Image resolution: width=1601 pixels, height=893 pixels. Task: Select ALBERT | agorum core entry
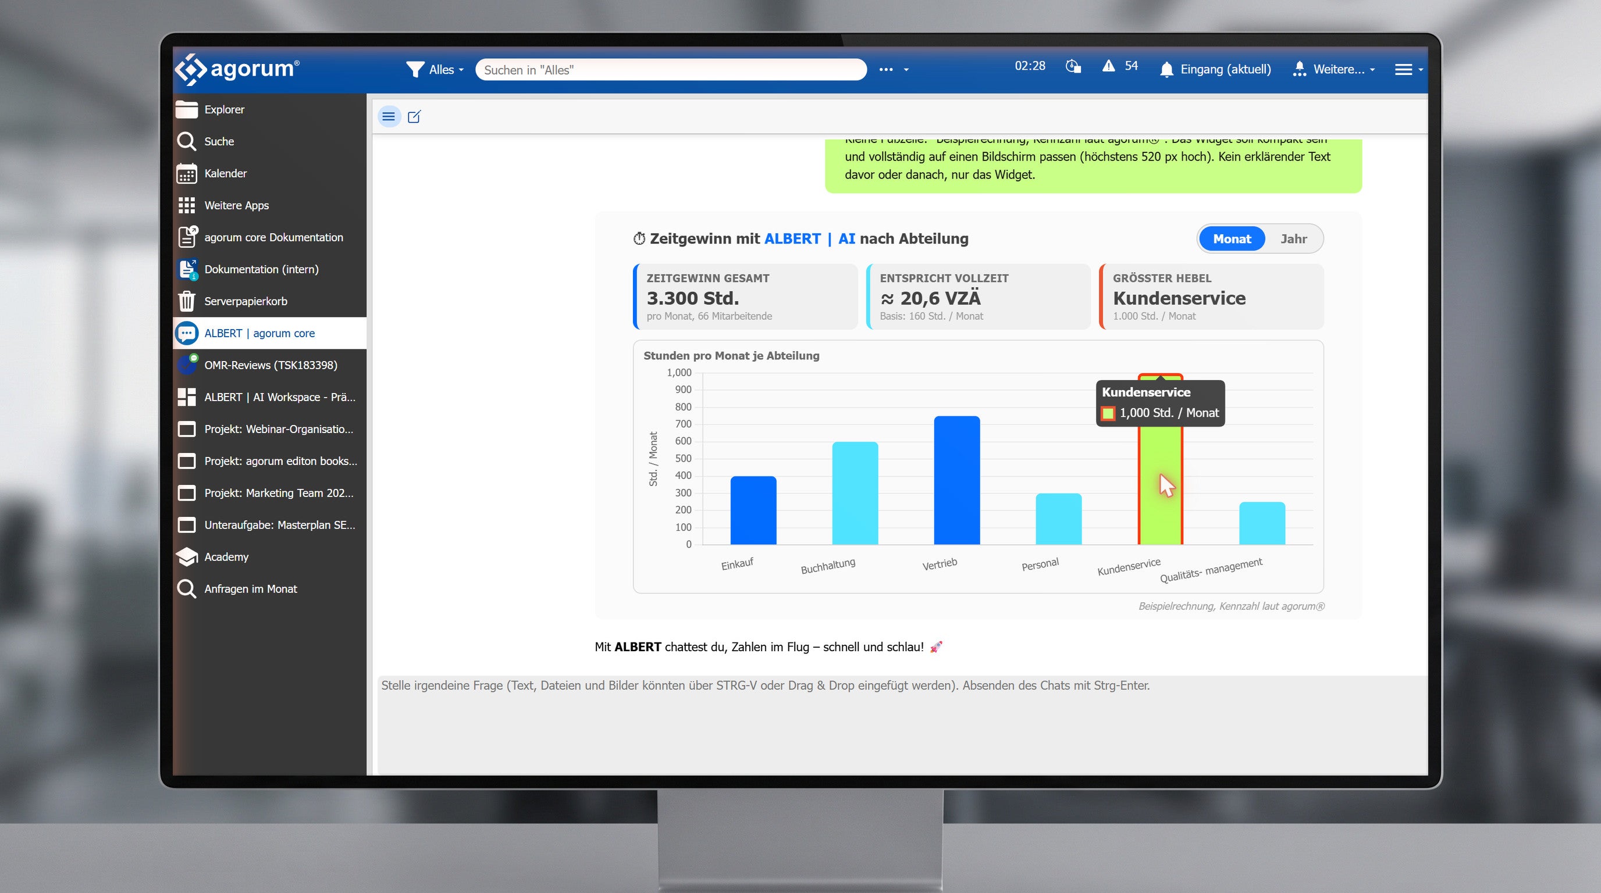[x=270, y=334]
